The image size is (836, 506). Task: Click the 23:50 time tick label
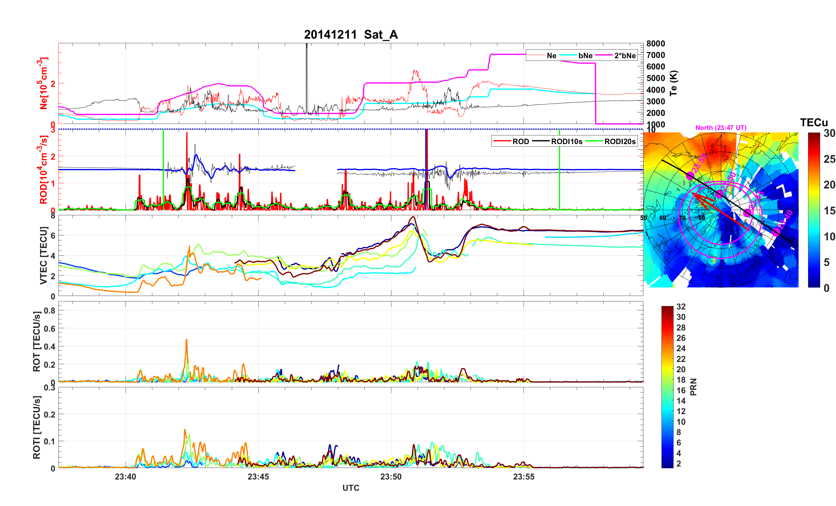(390, 476)
